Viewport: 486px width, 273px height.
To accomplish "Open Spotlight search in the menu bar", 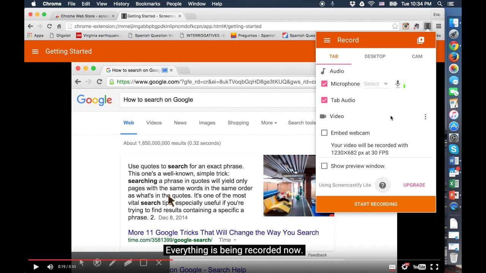I will click(440, 4).
